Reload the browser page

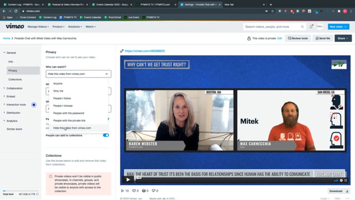(x=16, y=11)
